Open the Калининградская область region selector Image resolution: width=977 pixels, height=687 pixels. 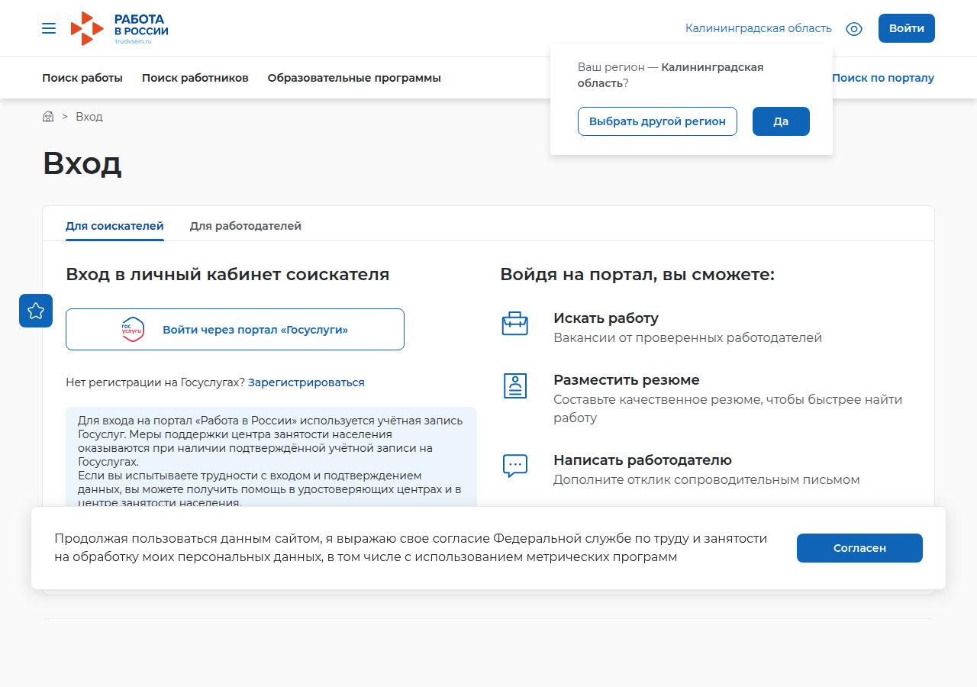tap(758, 28)
